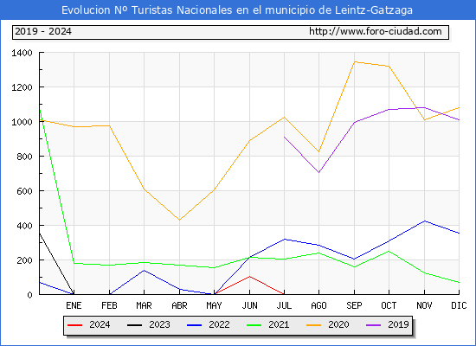476x346 pixels.
Task: Click the red 2024 legend color line
Action: click(x=74, y=325)
